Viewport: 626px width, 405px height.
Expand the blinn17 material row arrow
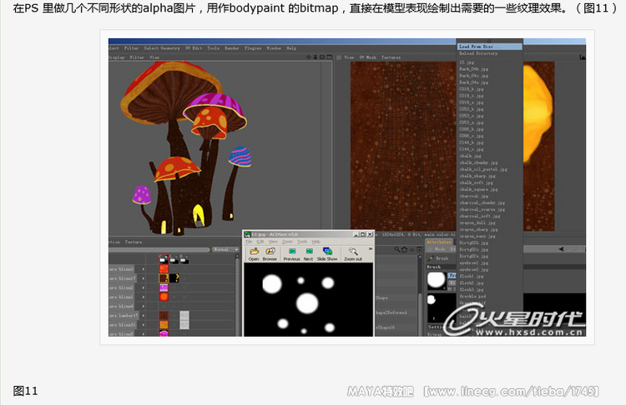click(144, 278)
